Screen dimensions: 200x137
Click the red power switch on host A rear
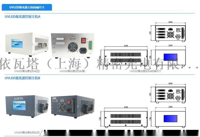pos(83,40)
